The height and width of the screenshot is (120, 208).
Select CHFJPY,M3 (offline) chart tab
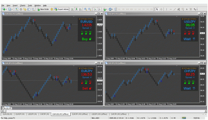119,114
